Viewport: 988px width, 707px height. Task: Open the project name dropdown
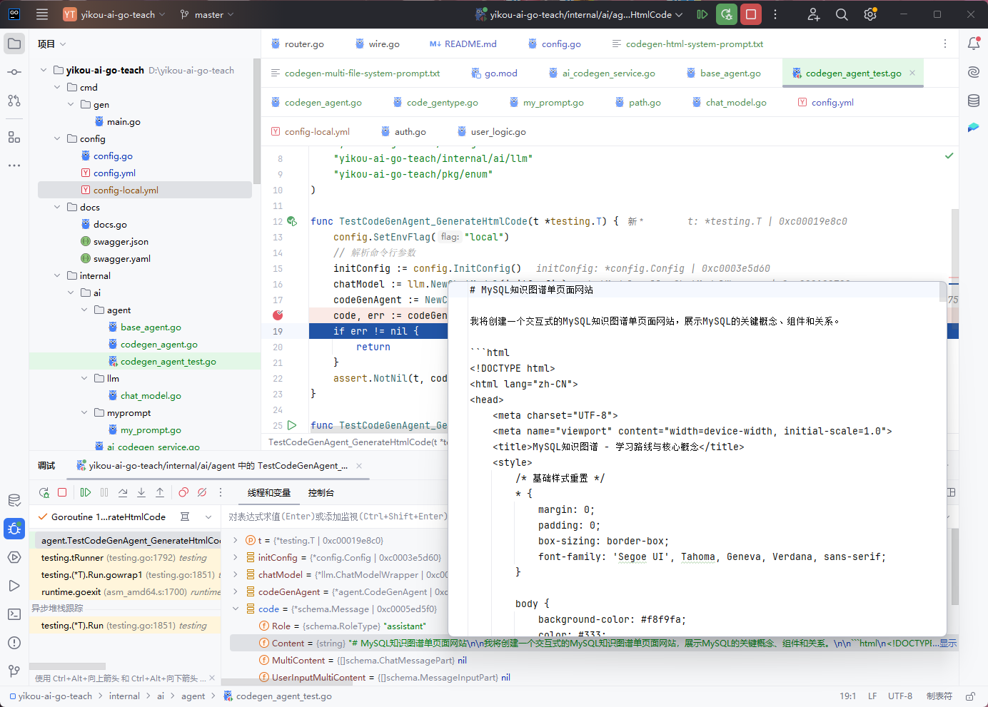click(x=114, y=14)
